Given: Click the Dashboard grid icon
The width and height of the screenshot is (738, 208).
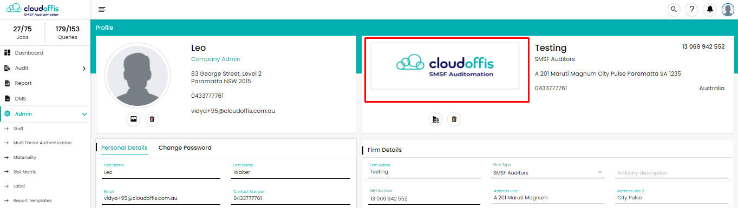Looking at the screenshot, I should click(8, 53).
